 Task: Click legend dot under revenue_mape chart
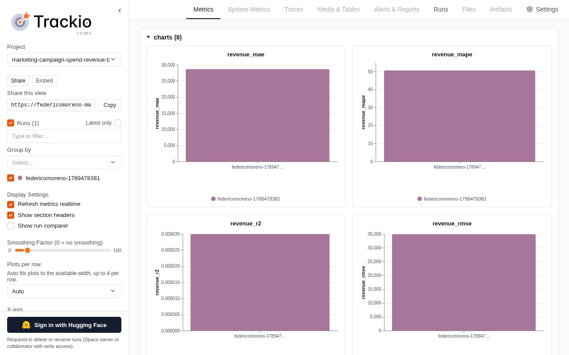420,199
